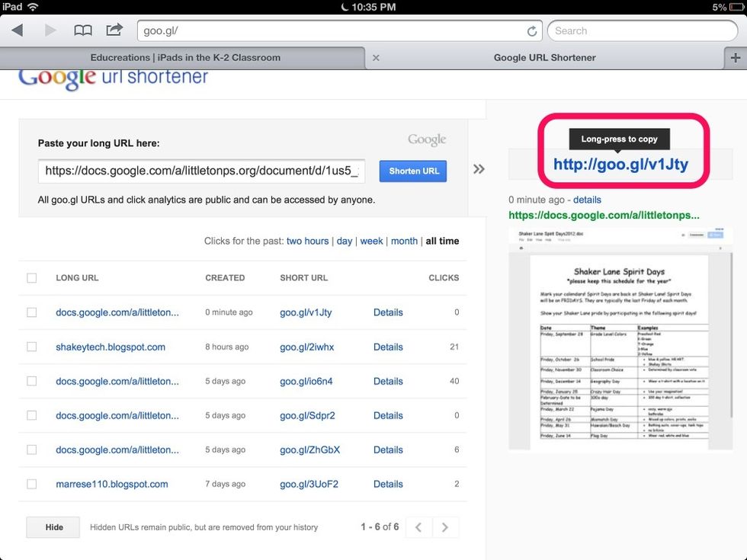Tap the Wi-Fi icon in the status bar
The image size is (747, 560).
pyautogui.click(x=33, y=7)
